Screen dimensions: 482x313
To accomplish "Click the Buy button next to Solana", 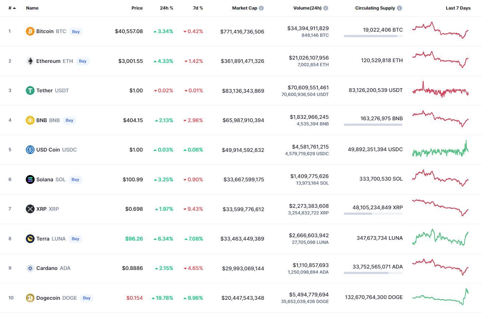I will [x=75, y=179].
